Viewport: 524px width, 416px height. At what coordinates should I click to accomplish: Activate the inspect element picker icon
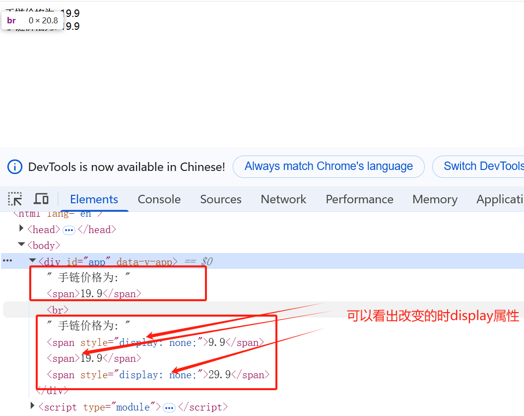15,199
